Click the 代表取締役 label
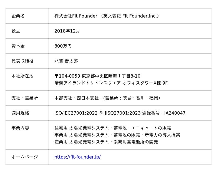Viewport: 222px width, 173px height. (22, 61)
